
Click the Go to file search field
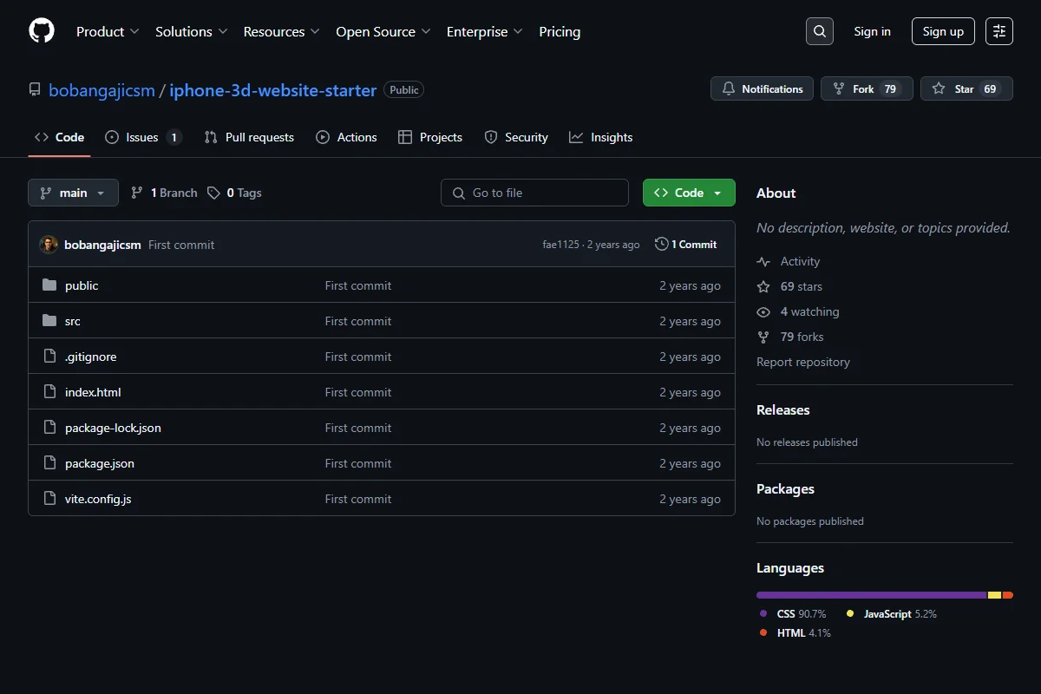click(534, 193)
